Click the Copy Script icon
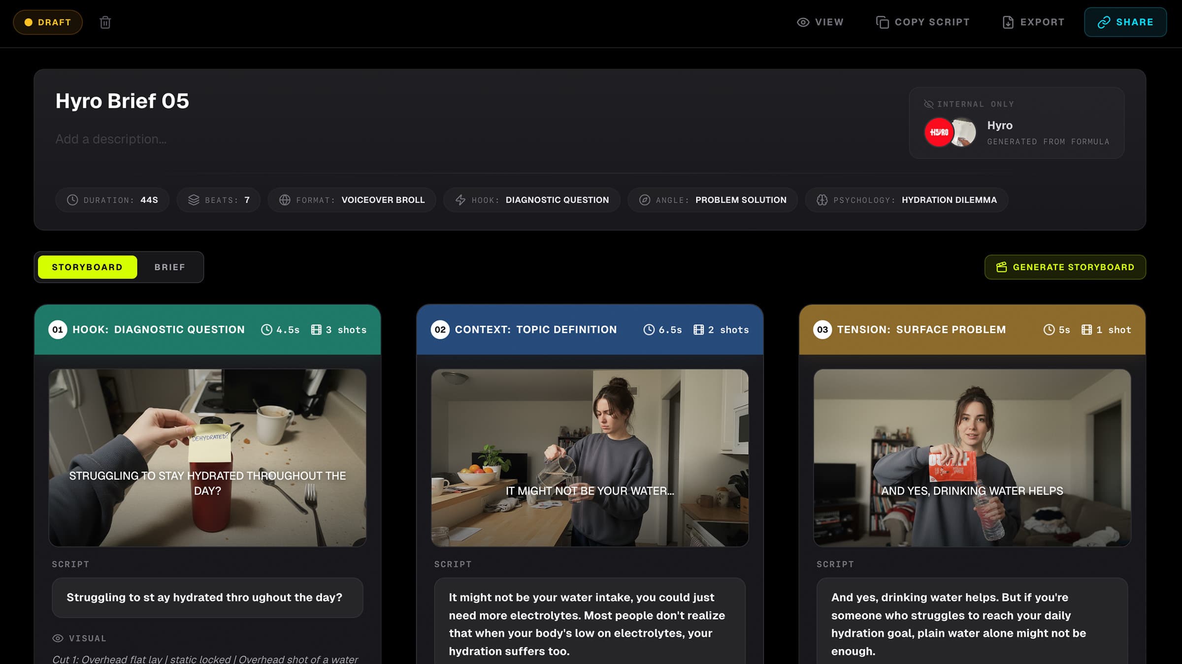The height and width of the screenshot is (664, 1182). (882, 22)
